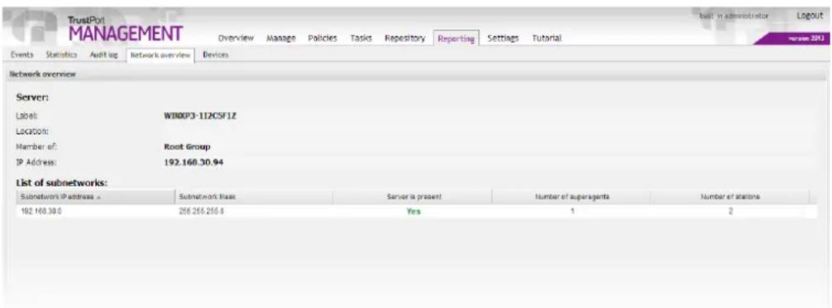Open the Devices sub-tab

(215, 54)
